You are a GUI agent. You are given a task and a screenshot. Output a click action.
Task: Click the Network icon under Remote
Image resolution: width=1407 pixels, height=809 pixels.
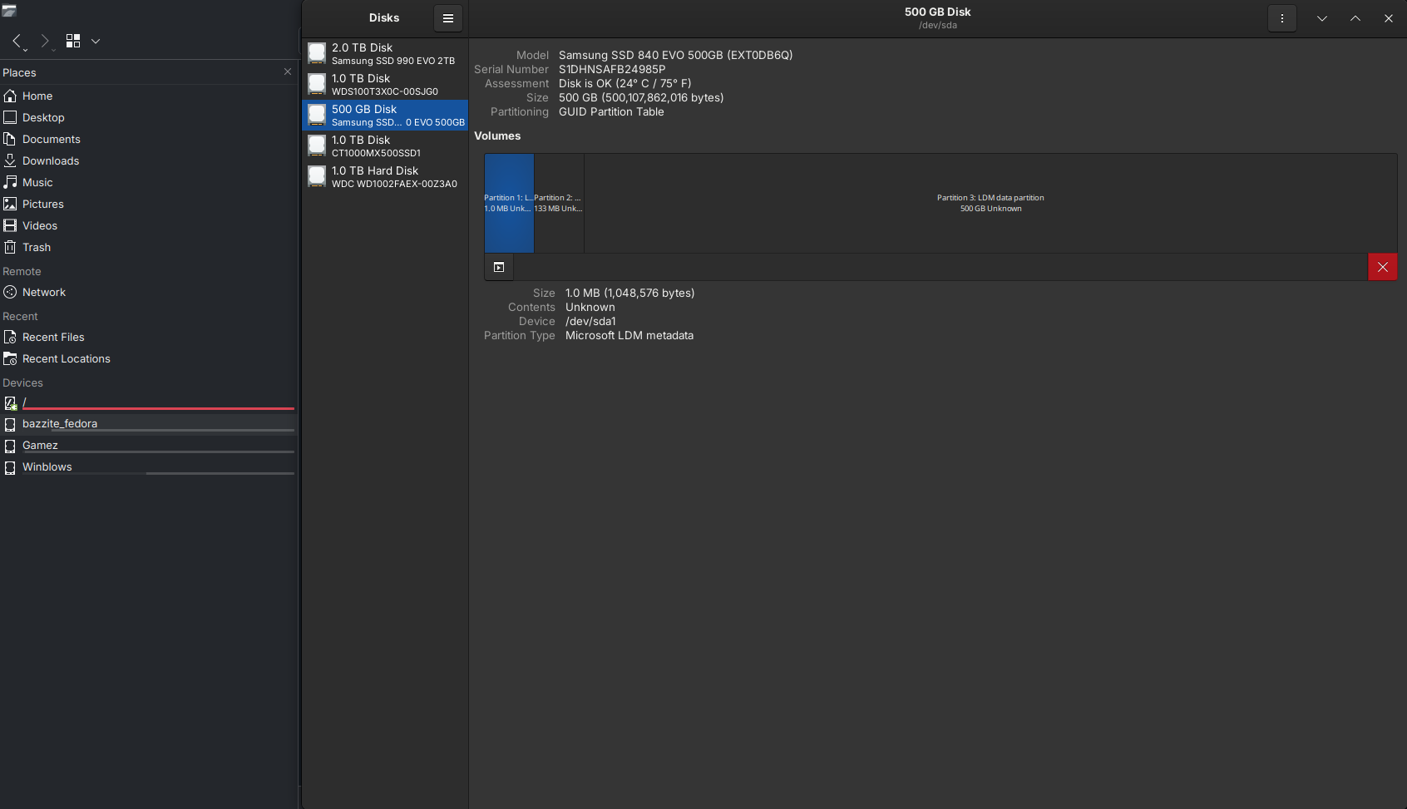click(10, 292)
